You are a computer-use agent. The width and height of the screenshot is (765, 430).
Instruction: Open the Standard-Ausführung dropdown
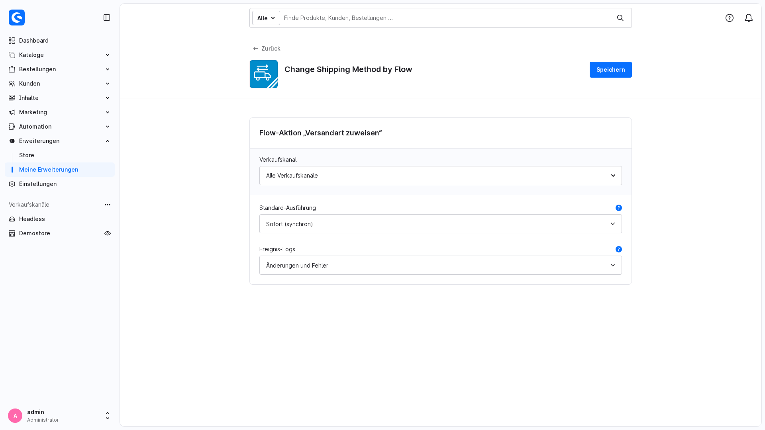pyautogui.click(x=441, y=224)
